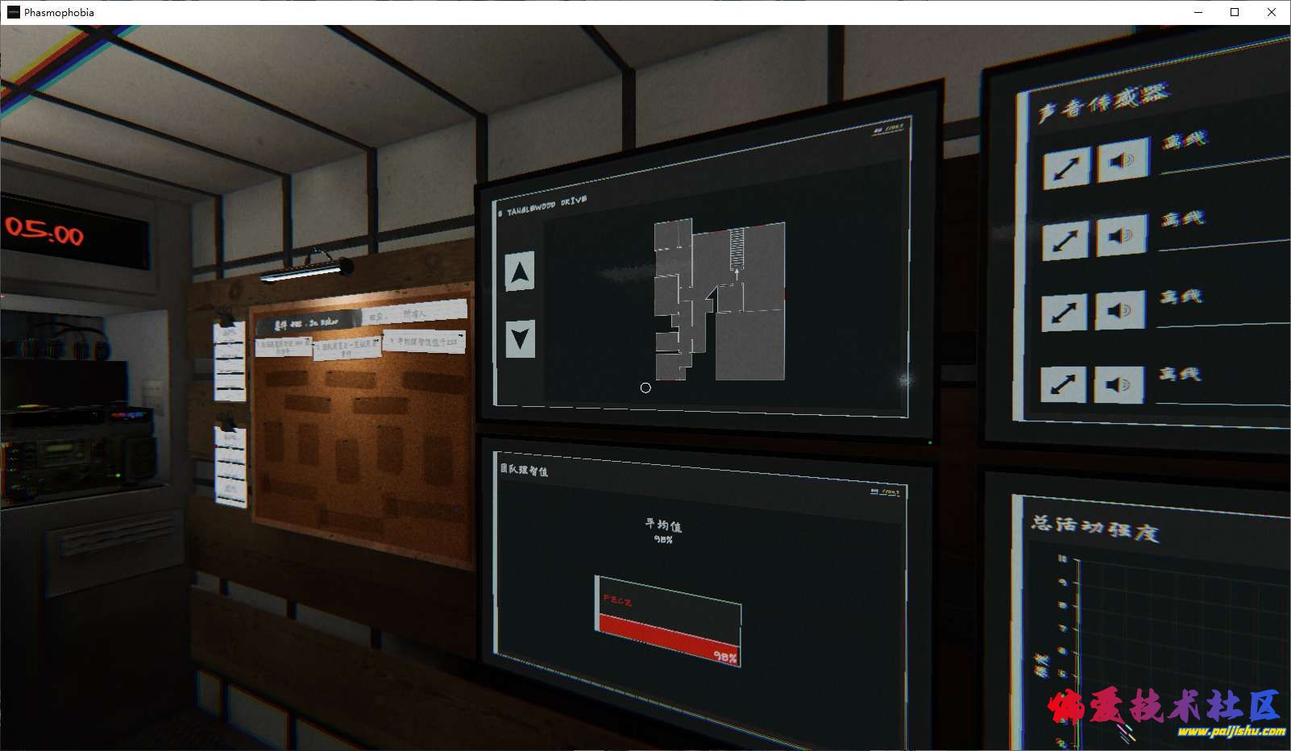1291x751 pixels.
Task: Toggle the first sound sensor speaker
Action: pos(1123,161)
